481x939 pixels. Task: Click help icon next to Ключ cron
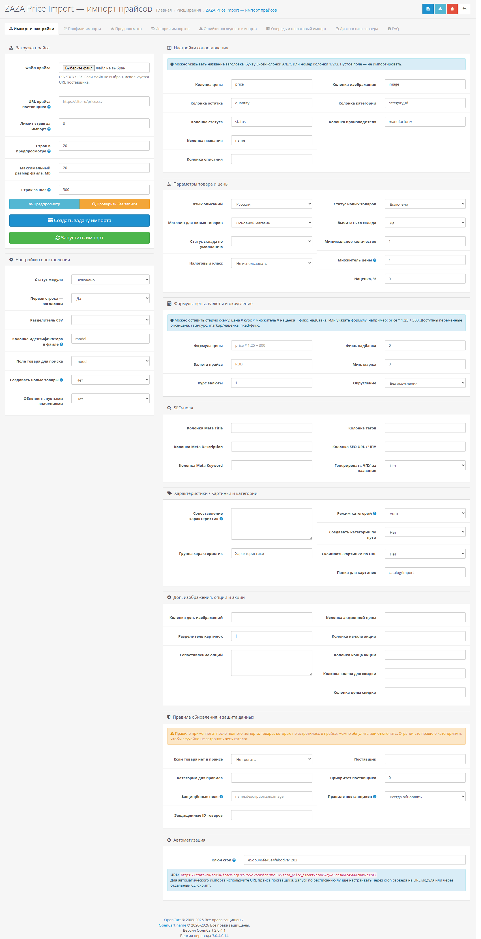234,860
